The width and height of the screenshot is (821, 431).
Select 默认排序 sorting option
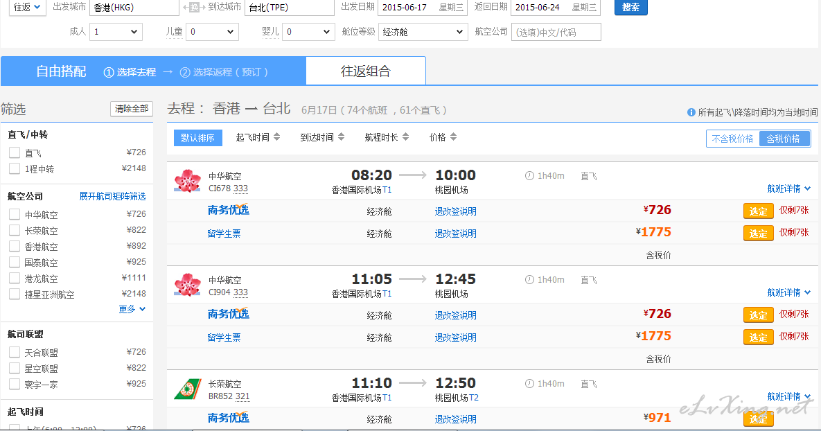click(198, 138)
